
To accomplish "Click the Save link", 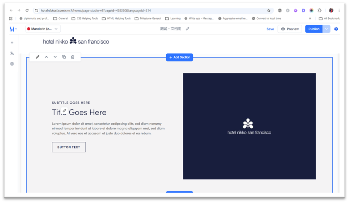I will (x=270, y=29).
